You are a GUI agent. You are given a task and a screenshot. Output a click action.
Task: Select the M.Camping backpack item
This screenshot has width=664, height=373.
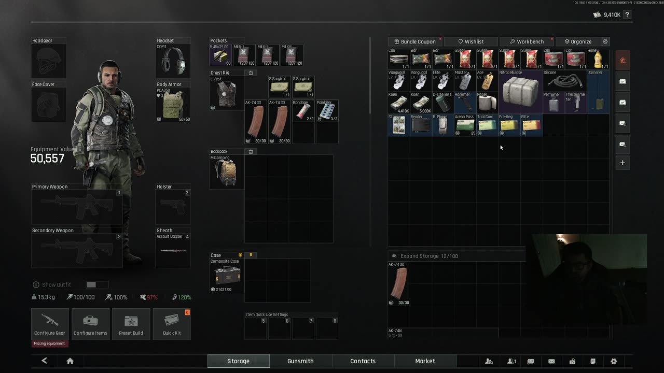pyautogui.click(x=227, y=172)
